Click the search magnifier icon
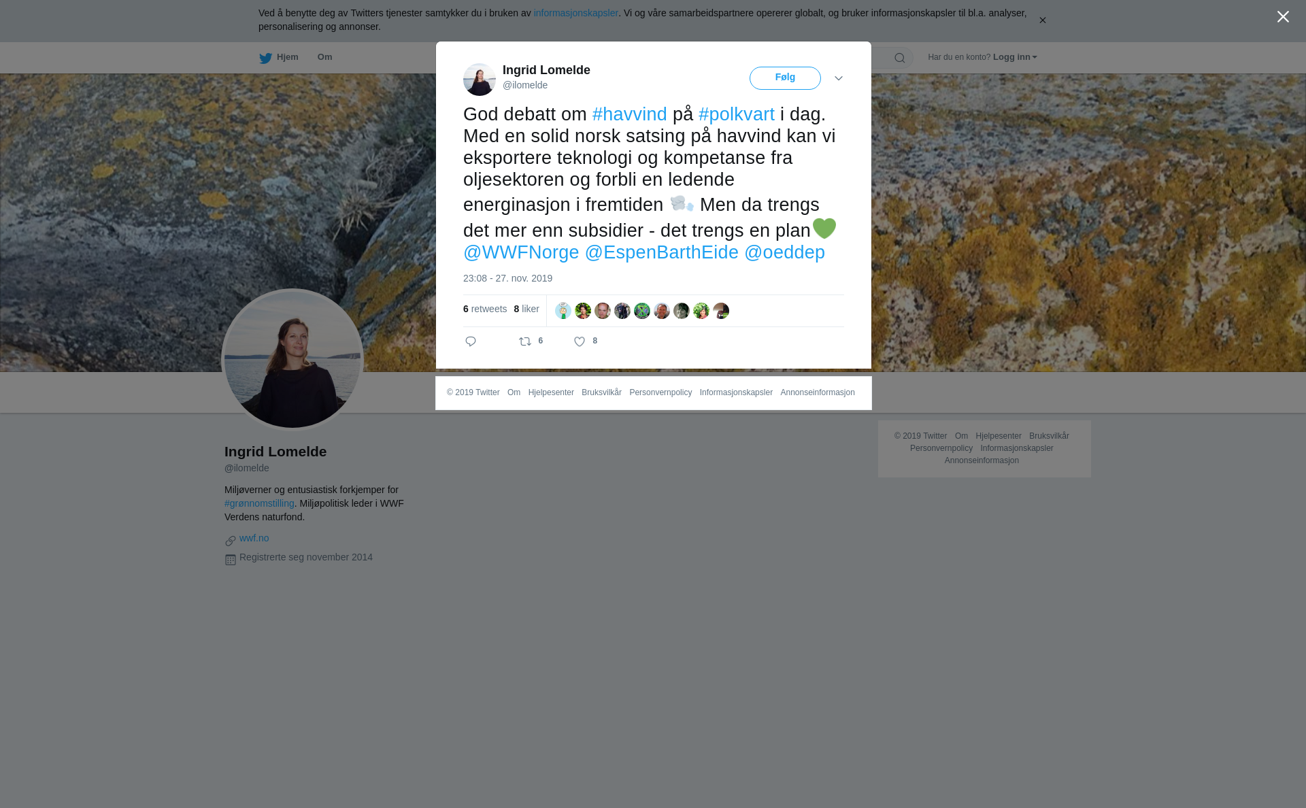This screenshot has height=808, width=1306. [900, 58]
